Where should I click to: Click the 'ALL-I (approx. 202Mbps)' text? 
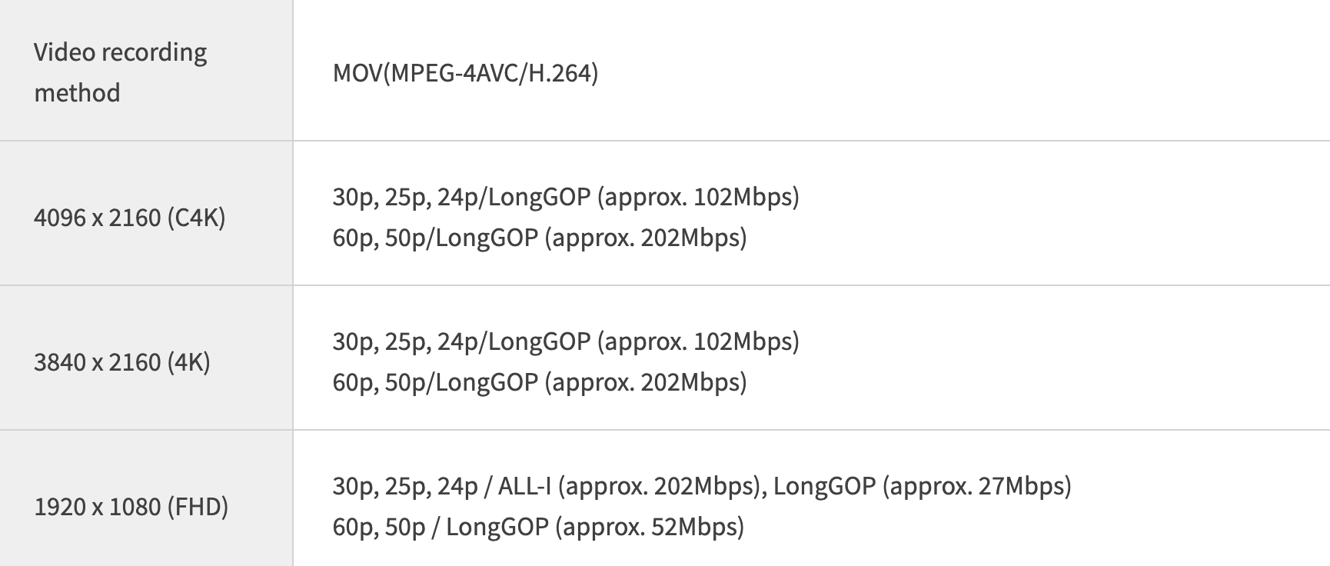(x=628, y=486)
